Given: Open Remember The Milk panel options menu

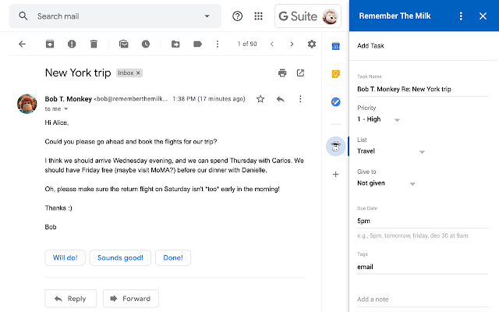Looking at the screenshot, I should coord(461,16).
